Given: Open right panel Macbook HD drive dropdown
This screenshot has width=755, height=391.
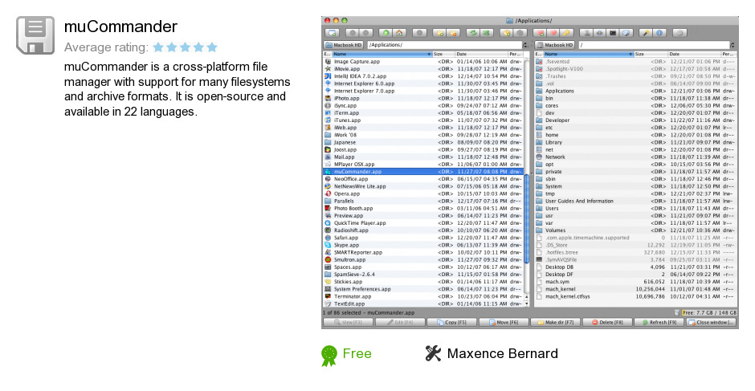Looking at the screenshot, I should click(555, 45).
